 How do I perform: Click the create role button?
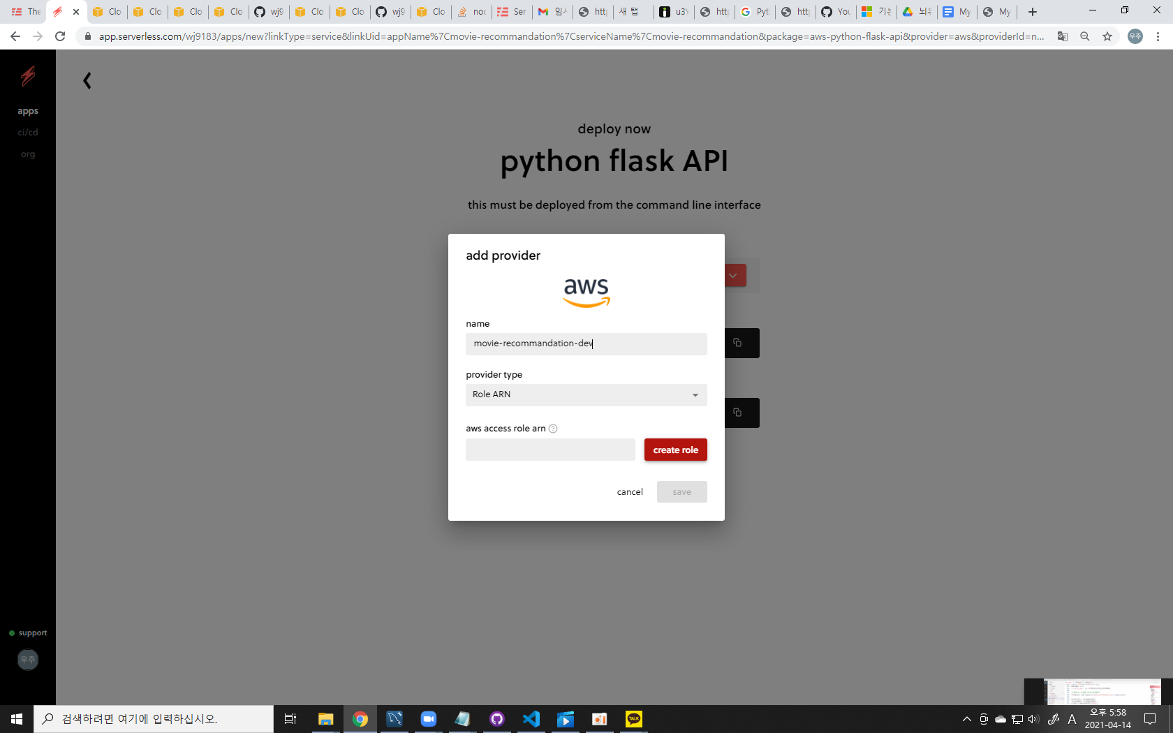point(675,450)
